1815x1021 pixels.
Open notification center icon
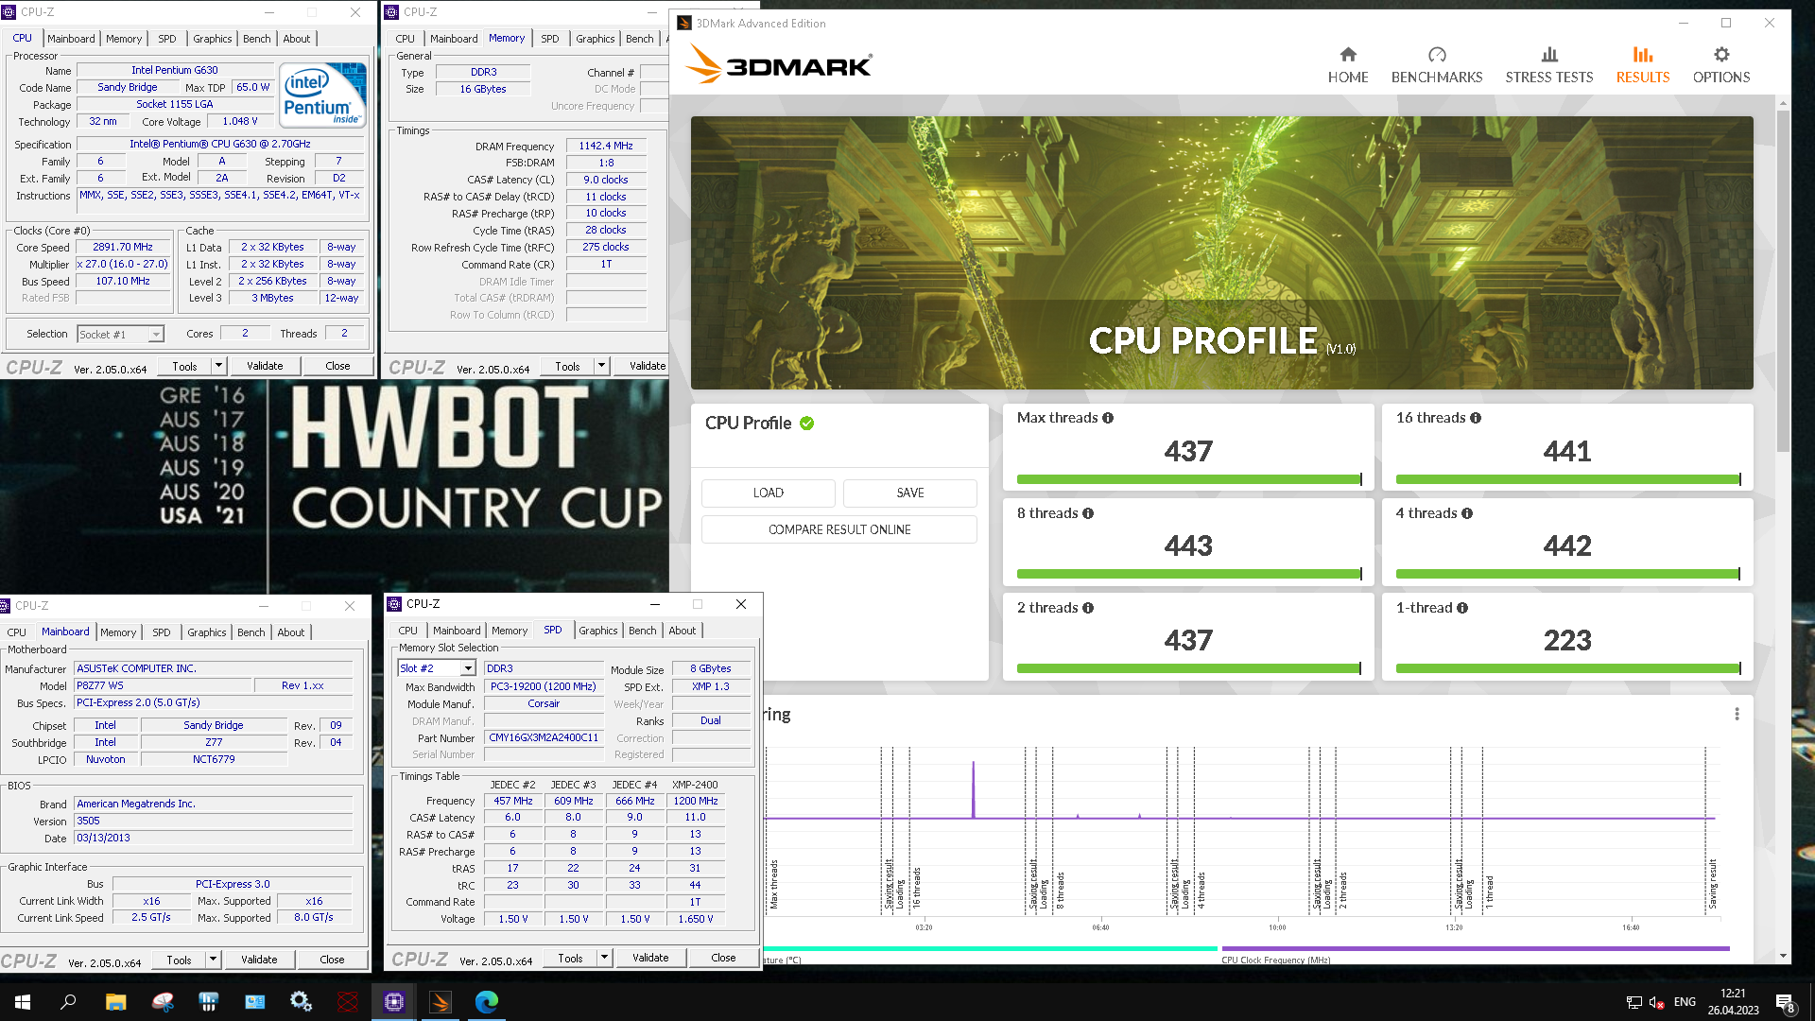(x=1786, y=1003)
